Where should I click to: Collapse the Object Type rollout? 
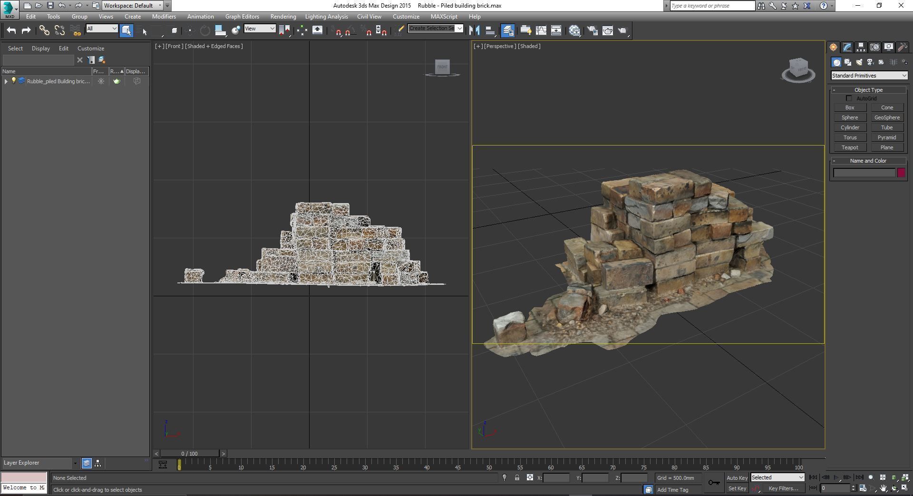click(868, 90)
